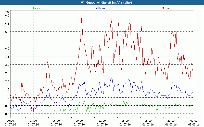This screenshot has height=127, width=204.
Task: Click the 15:00 time axis label
Action: pos(125,121)
